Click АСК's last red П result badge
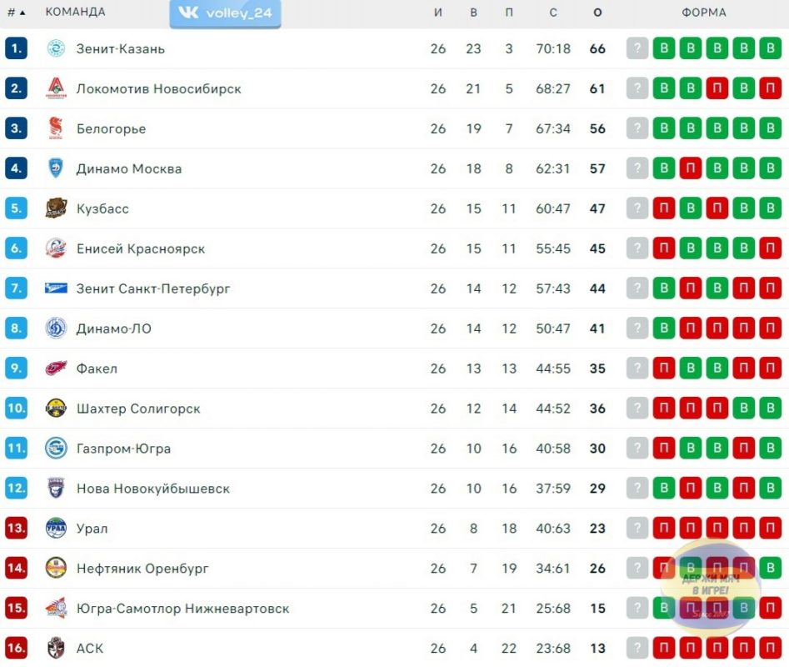 (771, 648)
